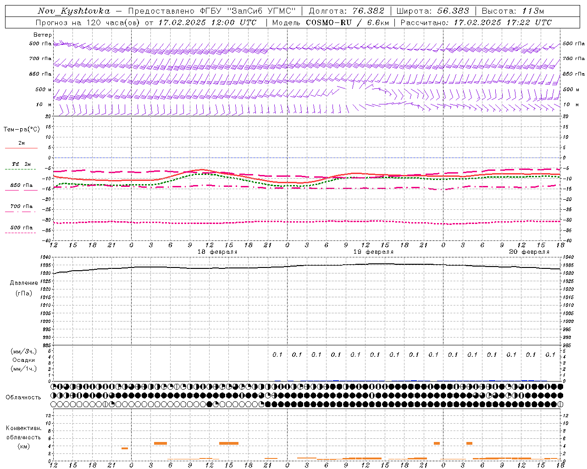Click the "Прогноз на 120 часа(ов)" text

tap(88, 22)
